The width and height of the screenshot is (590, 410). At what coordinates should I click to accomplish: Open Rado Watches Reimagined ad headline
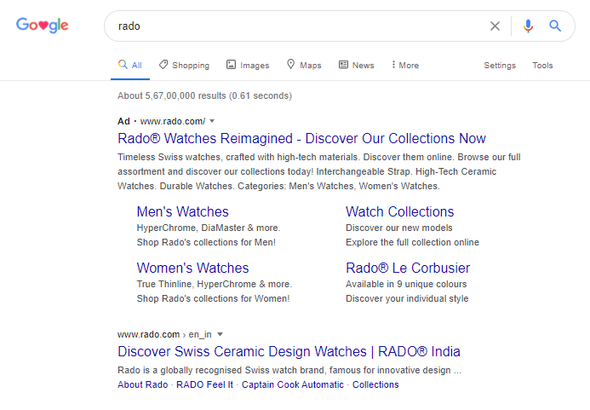point(301,138)
